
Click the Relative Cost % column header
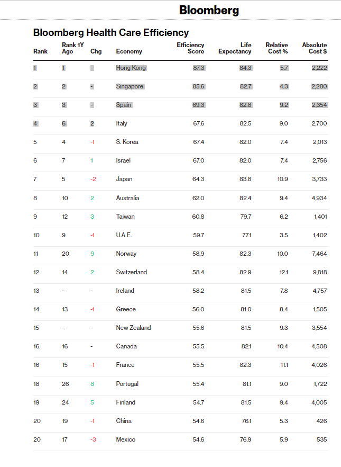(x=277, y=48)
